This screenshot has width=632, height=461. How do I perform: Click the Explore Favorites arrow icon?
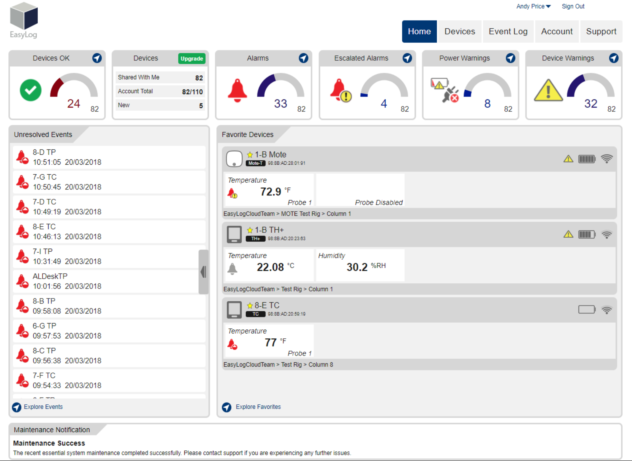(x=227, y=407)
